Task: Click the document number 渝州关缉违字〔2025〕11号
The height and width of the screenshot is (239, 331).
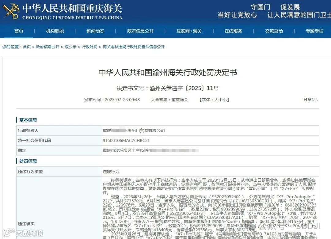Action: point(184,88)
